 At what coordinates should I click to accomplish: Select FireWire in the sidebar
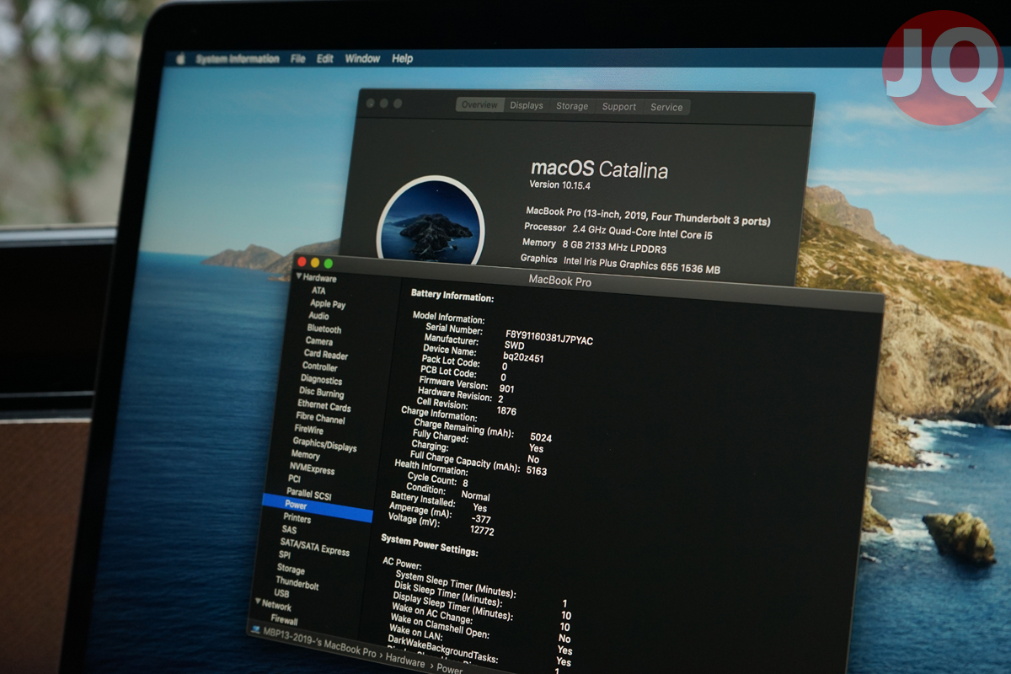(x=309, y=431)
